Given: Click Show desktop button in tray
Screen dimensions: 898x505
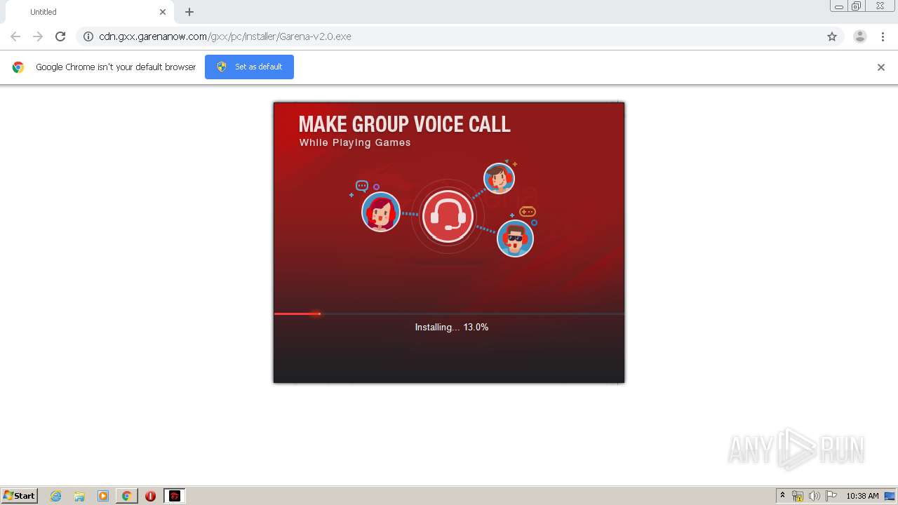Looking at the screenshot, I should (x=890, y=496).
